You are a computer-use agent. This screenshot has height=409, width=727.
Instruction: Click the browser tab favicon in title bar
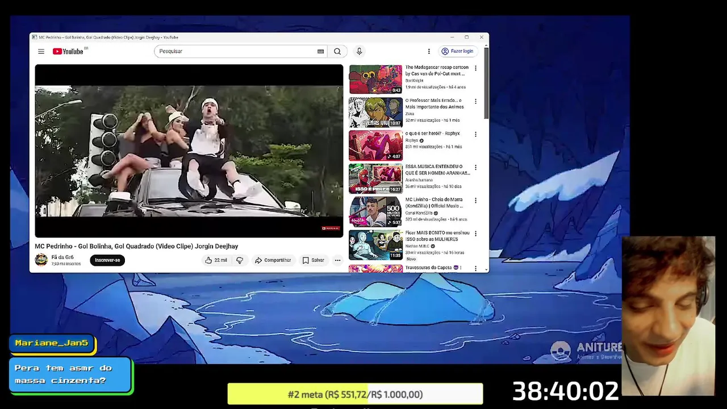click(x=34, y=37)
